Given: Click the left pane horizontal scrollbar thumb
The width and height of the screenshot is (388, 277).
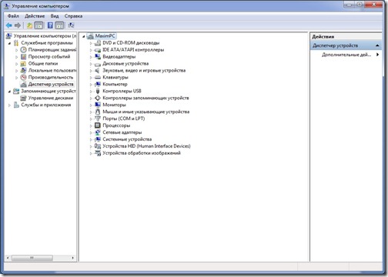Looking at the screenshot, I should [x=32, y=258].
